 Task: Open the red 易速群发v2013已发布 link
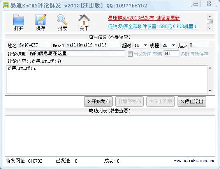click(144, 18)
